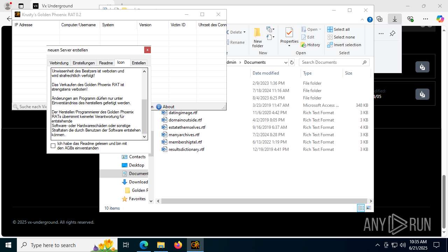Image resolution: width=448 pixels, height=252 pixels.
Task: Select the membershiptel.rtf file
Action: tap(185, 142)
